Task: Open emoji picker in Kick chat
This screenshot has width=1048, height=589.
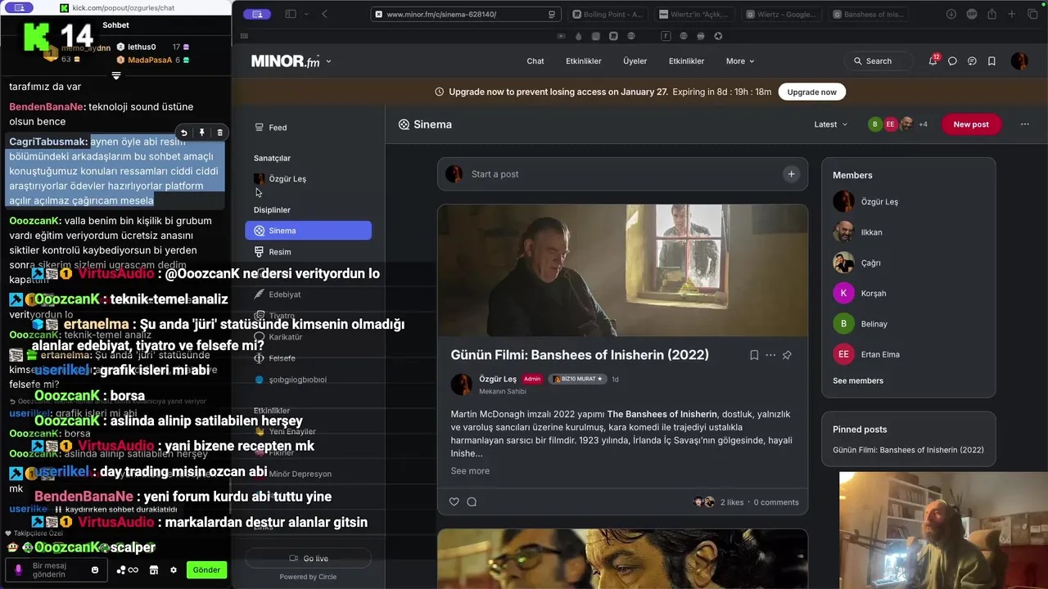Action: pyautogui.click(x=95, y=570)
